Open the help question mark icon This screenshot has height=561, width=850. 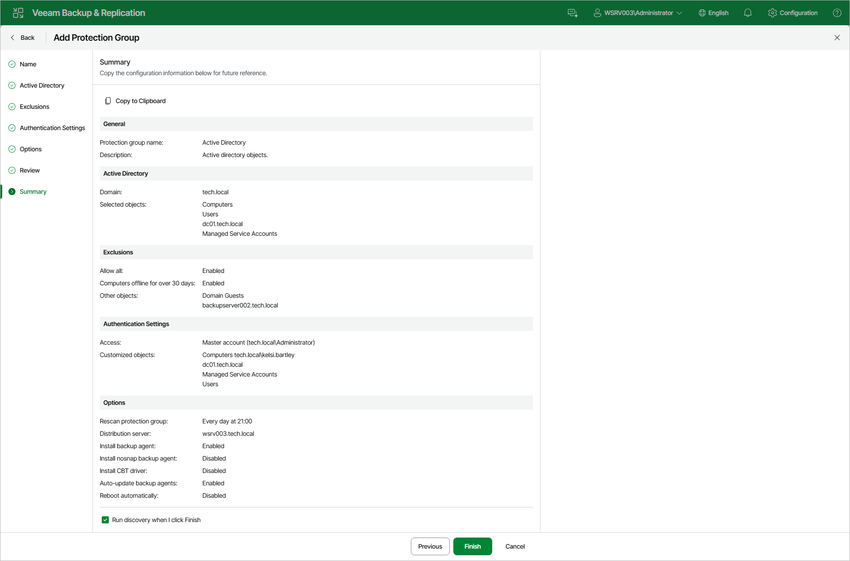point(837,13)
